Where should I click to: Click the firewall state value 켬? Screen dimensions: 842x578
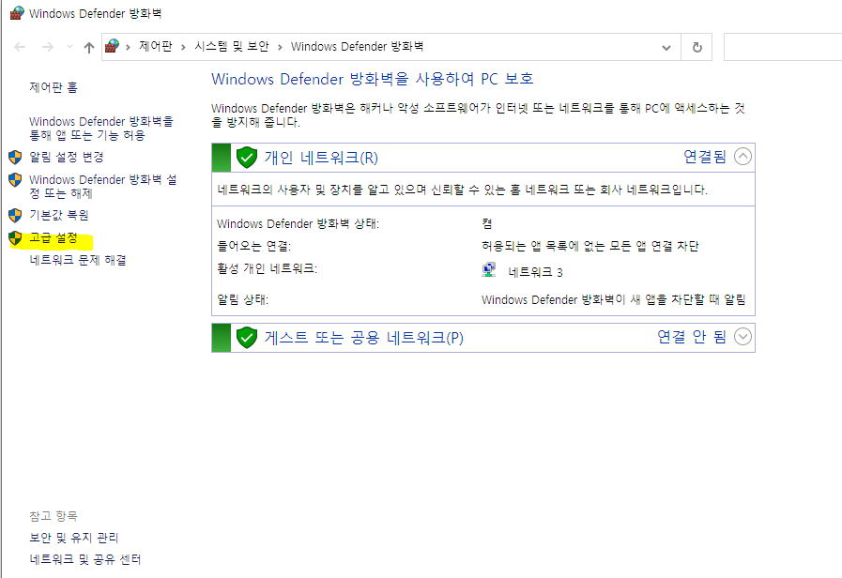tap(487, 224)
